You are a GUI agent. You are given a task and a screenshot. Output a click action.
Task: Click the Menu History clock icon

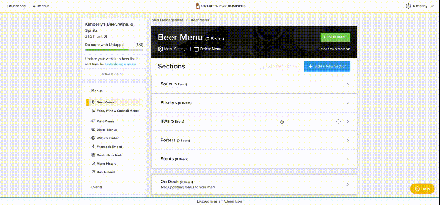[93, 163]
